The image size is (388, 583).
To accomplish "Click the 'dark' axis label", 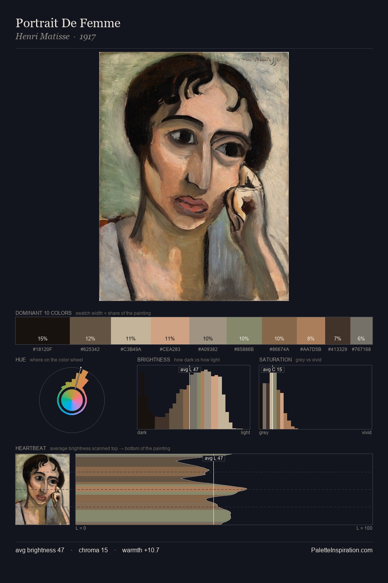I will pyautogui.click(x=142, y=432).
